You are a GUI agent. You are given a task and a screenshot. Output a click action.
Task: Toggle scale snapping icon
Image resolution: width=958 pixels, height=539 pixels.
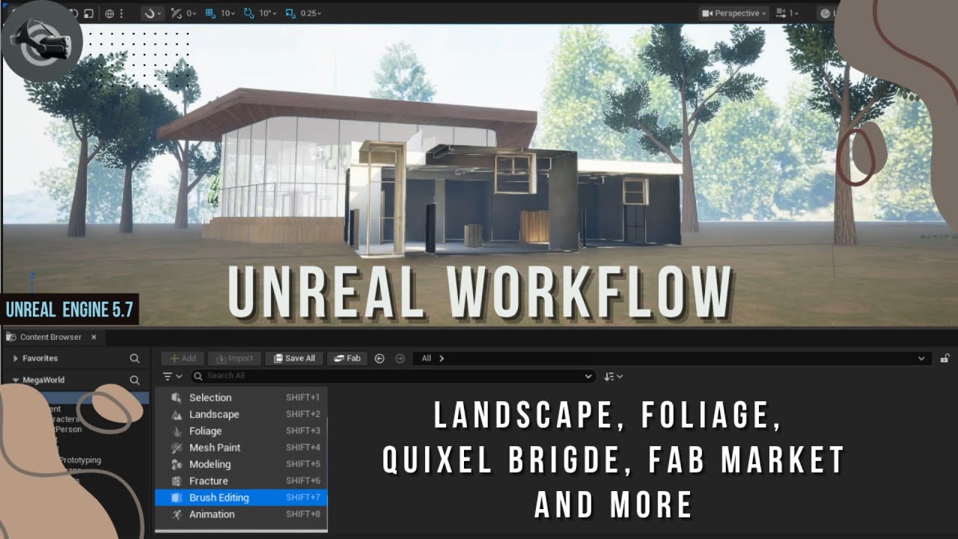[289, 13]
